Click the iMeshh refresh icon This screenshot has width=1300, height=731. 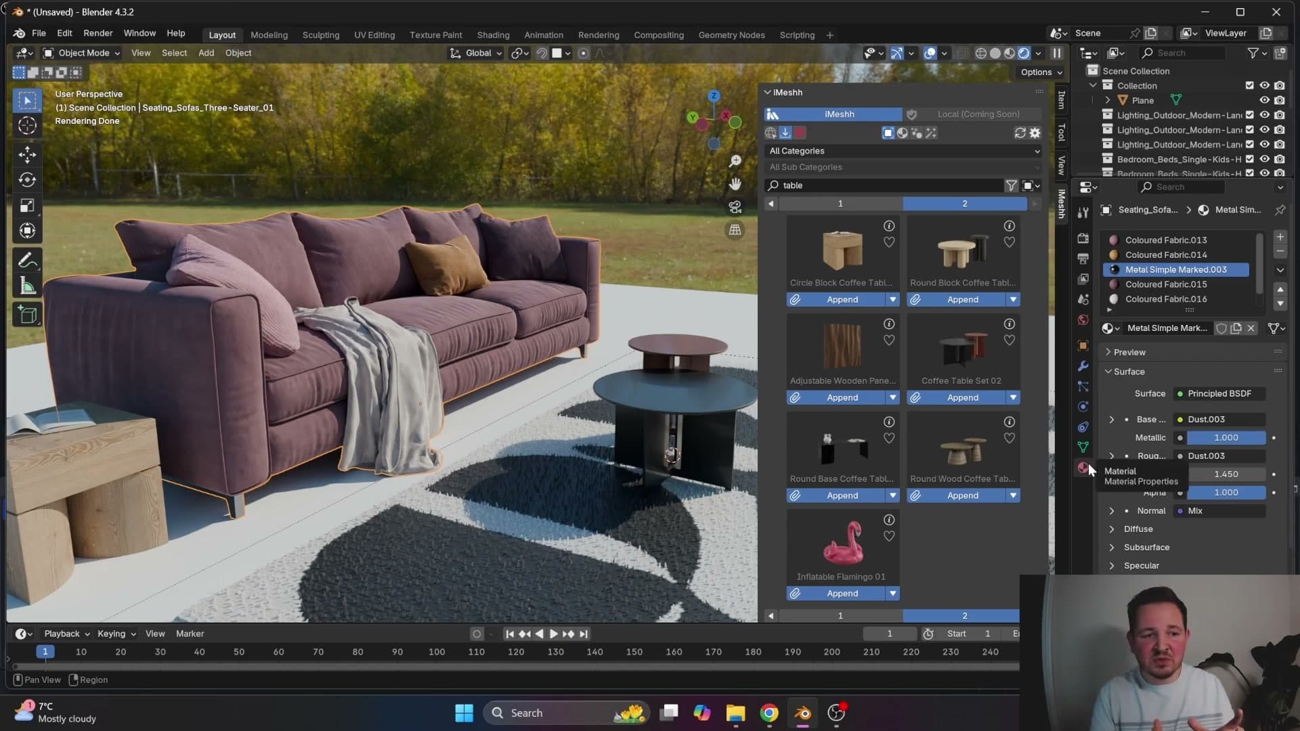coord(1020,133)
